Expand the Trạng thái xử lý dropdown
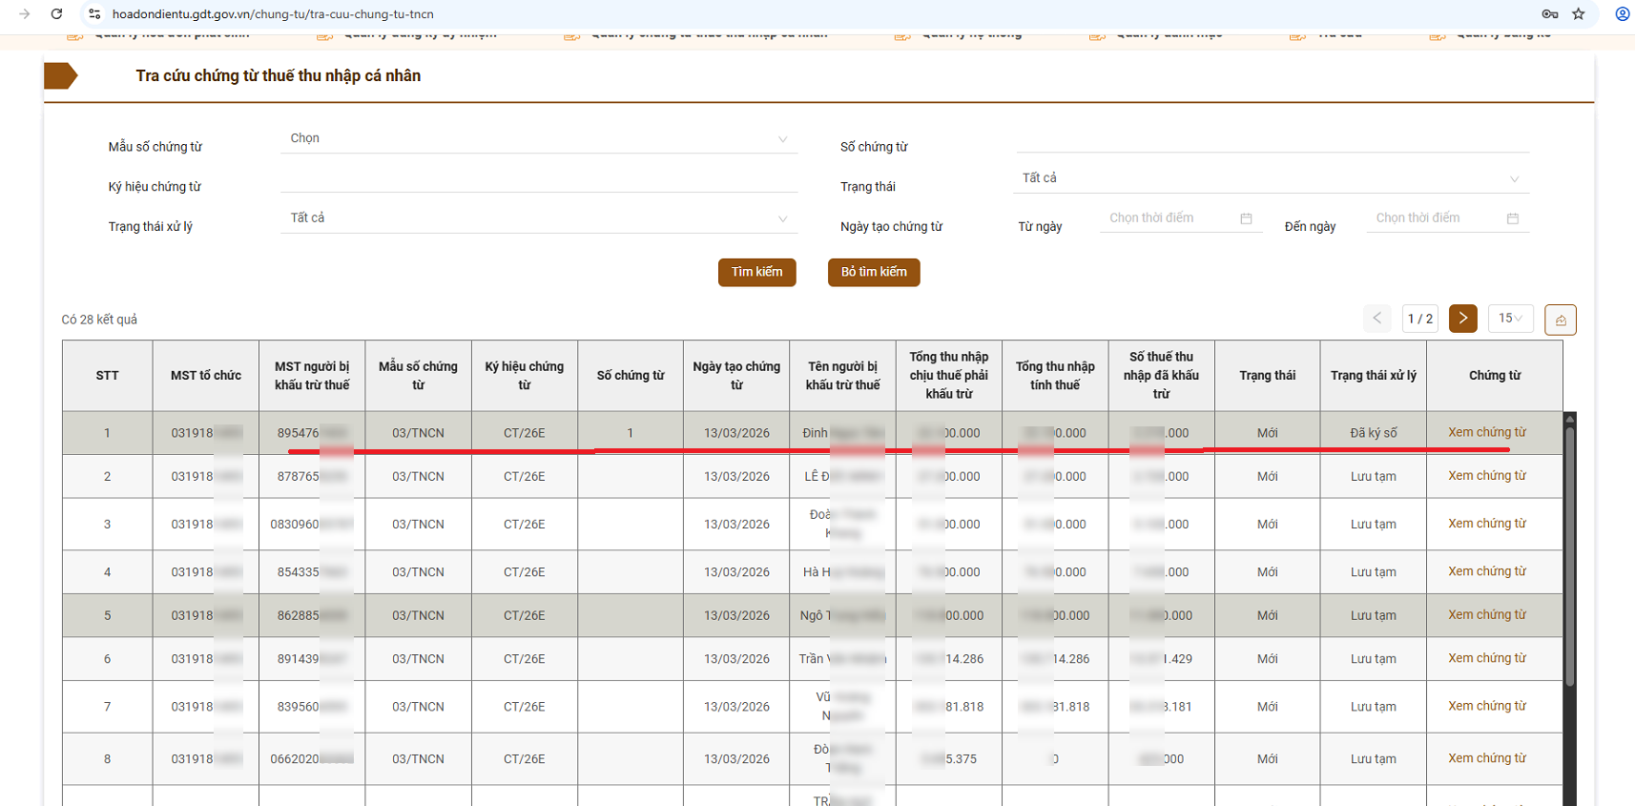Screen dimensions: 1635x806 click(539, 218)
